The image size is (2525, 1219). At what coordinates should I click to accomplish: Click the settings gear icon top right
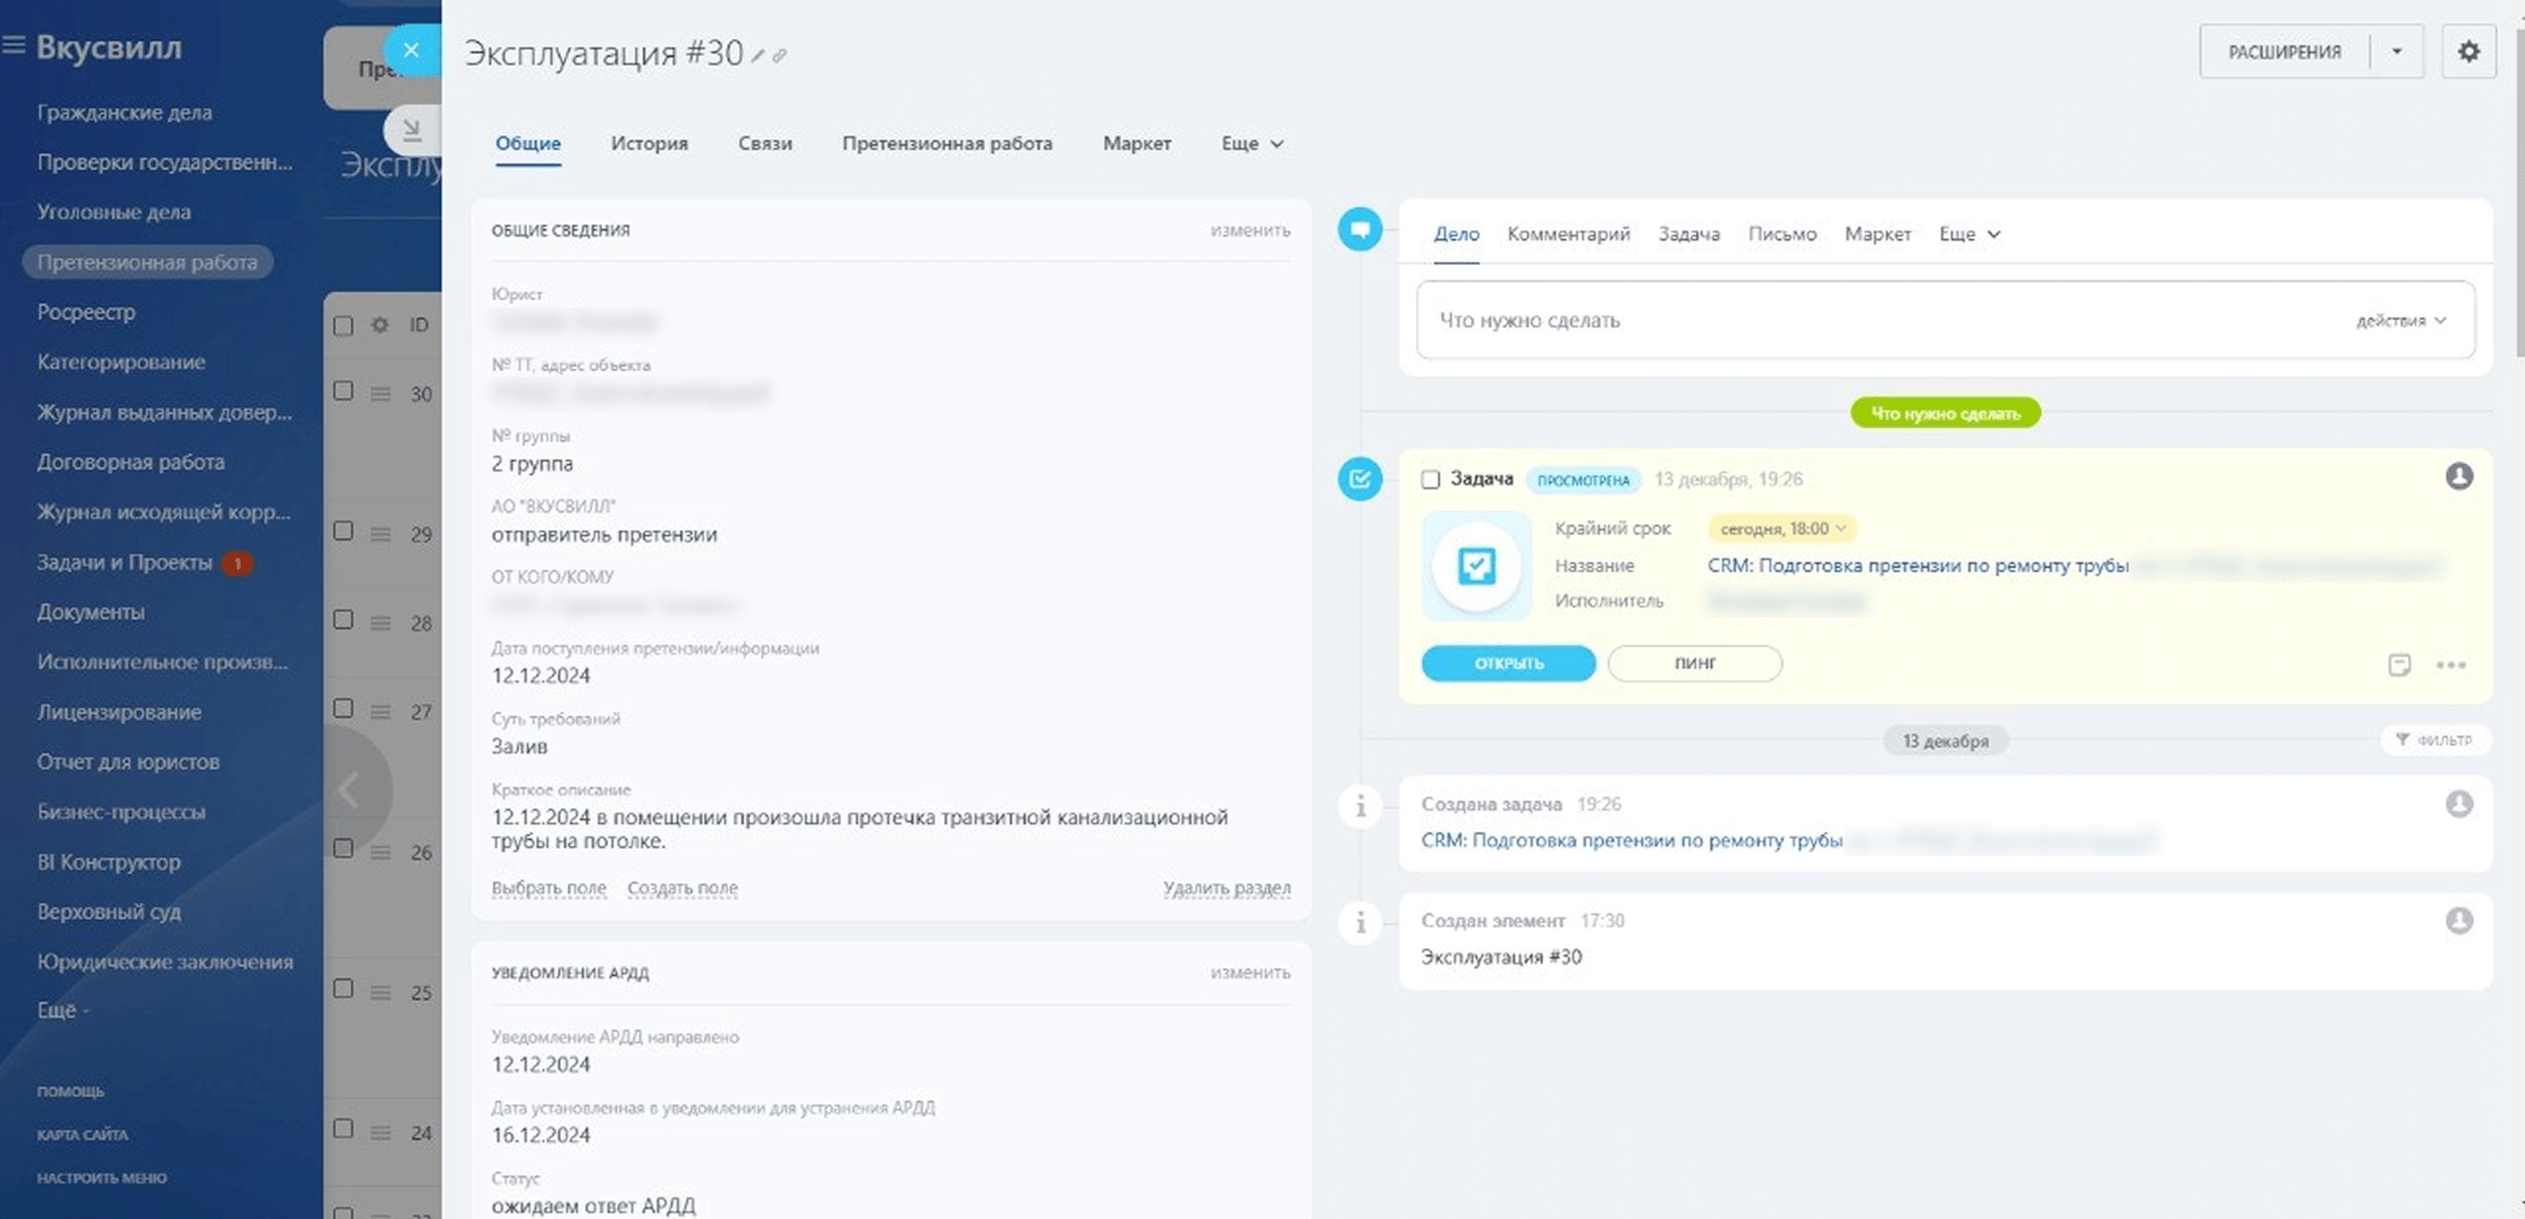click(2468, 51)
